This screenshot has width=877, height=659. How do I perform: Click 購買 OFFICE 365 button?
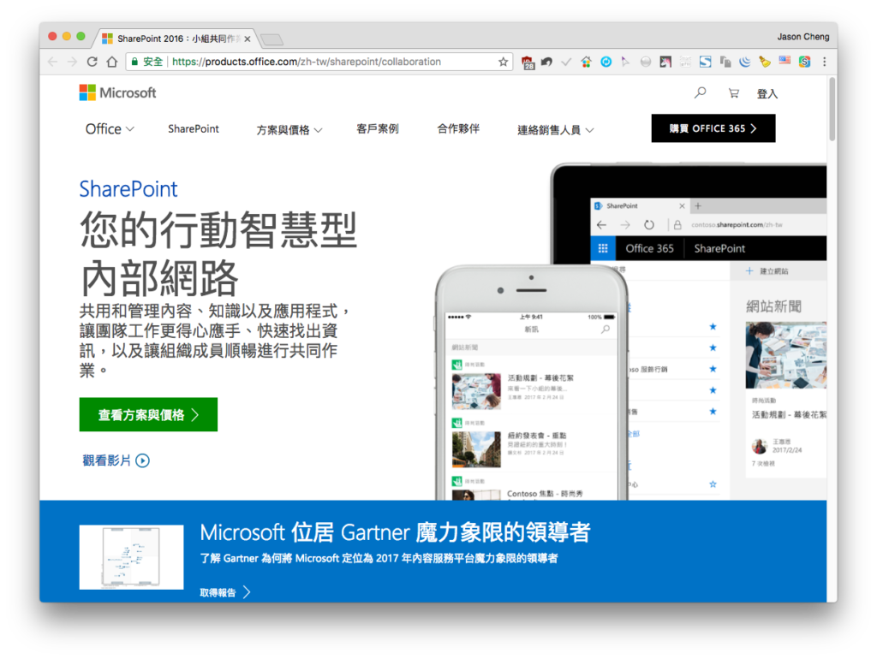coord(713,128)
